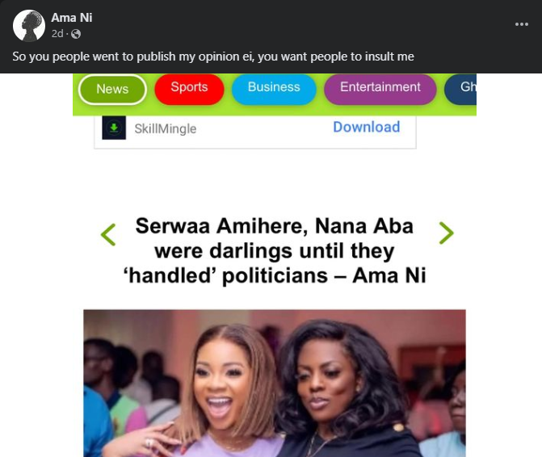Open the Entertainment category tab

380,88
